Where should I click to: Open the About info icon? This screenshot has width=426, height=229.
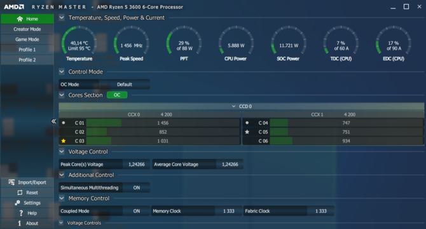[20, 223]
